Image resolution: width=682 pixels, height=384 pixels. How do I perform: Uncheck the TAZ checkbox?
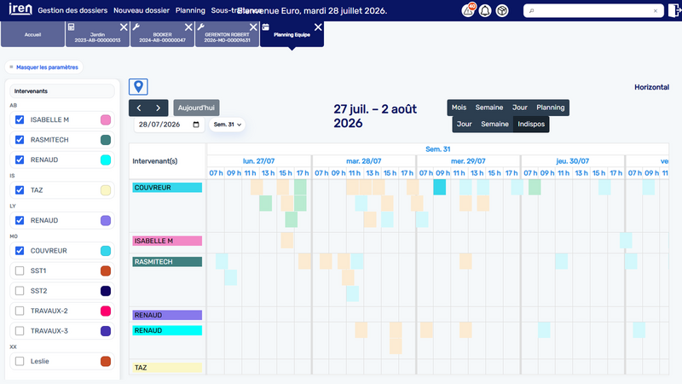(20, 190)
